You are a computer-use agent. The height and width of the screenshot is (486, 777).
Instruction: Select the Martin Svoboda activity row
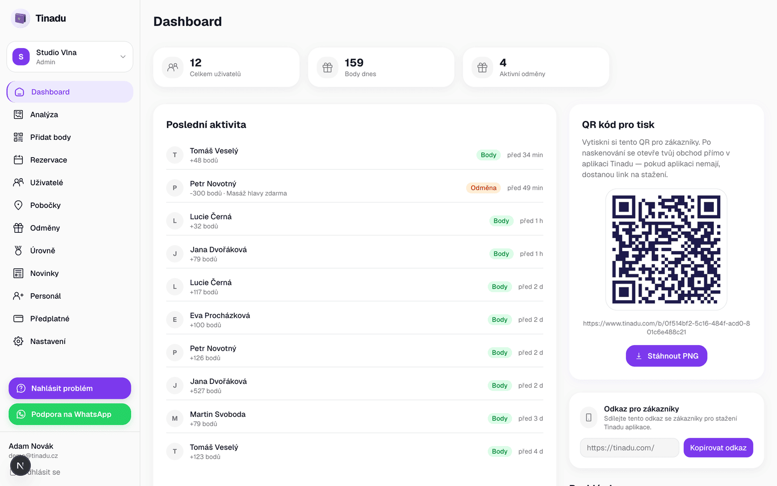[355, 418]
